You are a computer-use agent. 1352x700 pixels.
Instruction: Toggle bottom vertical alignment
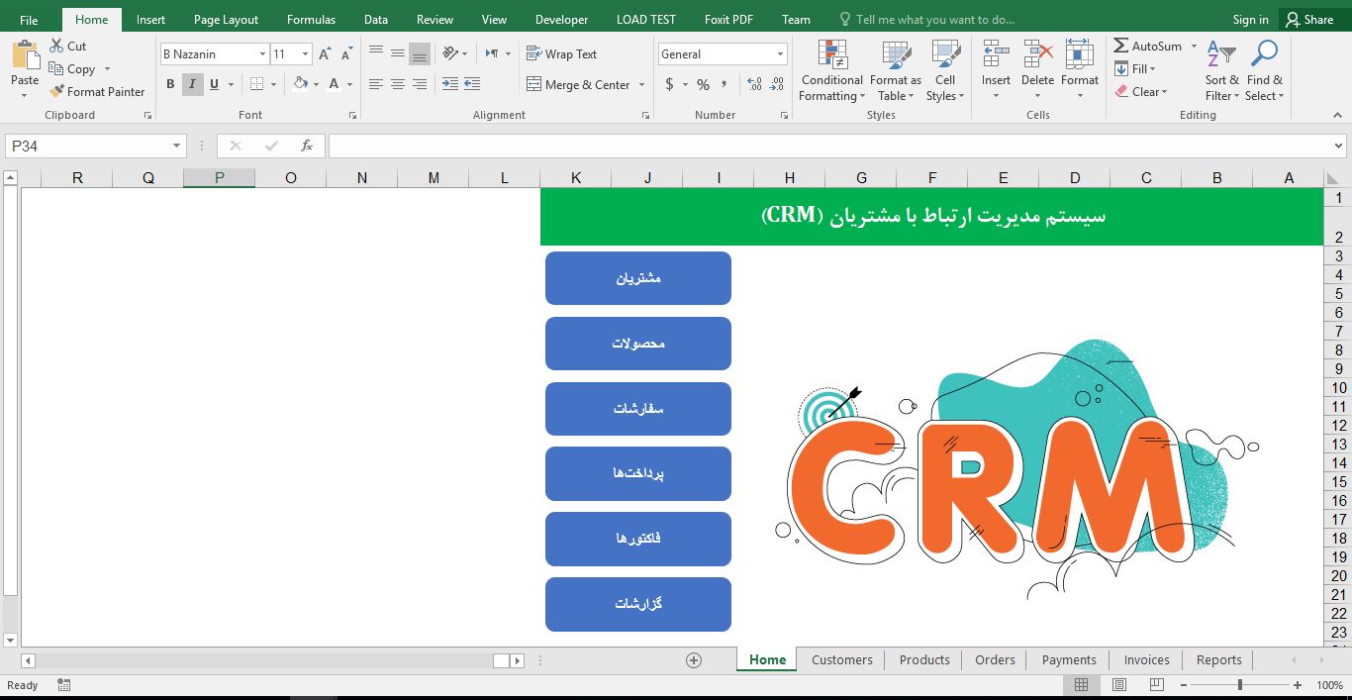[x=420, y=53]
